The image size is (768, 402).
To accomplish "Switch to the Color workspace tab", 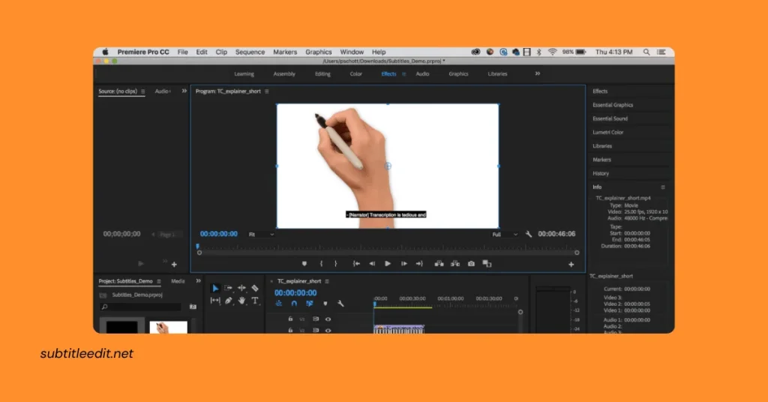I will (x=356, y=74).
